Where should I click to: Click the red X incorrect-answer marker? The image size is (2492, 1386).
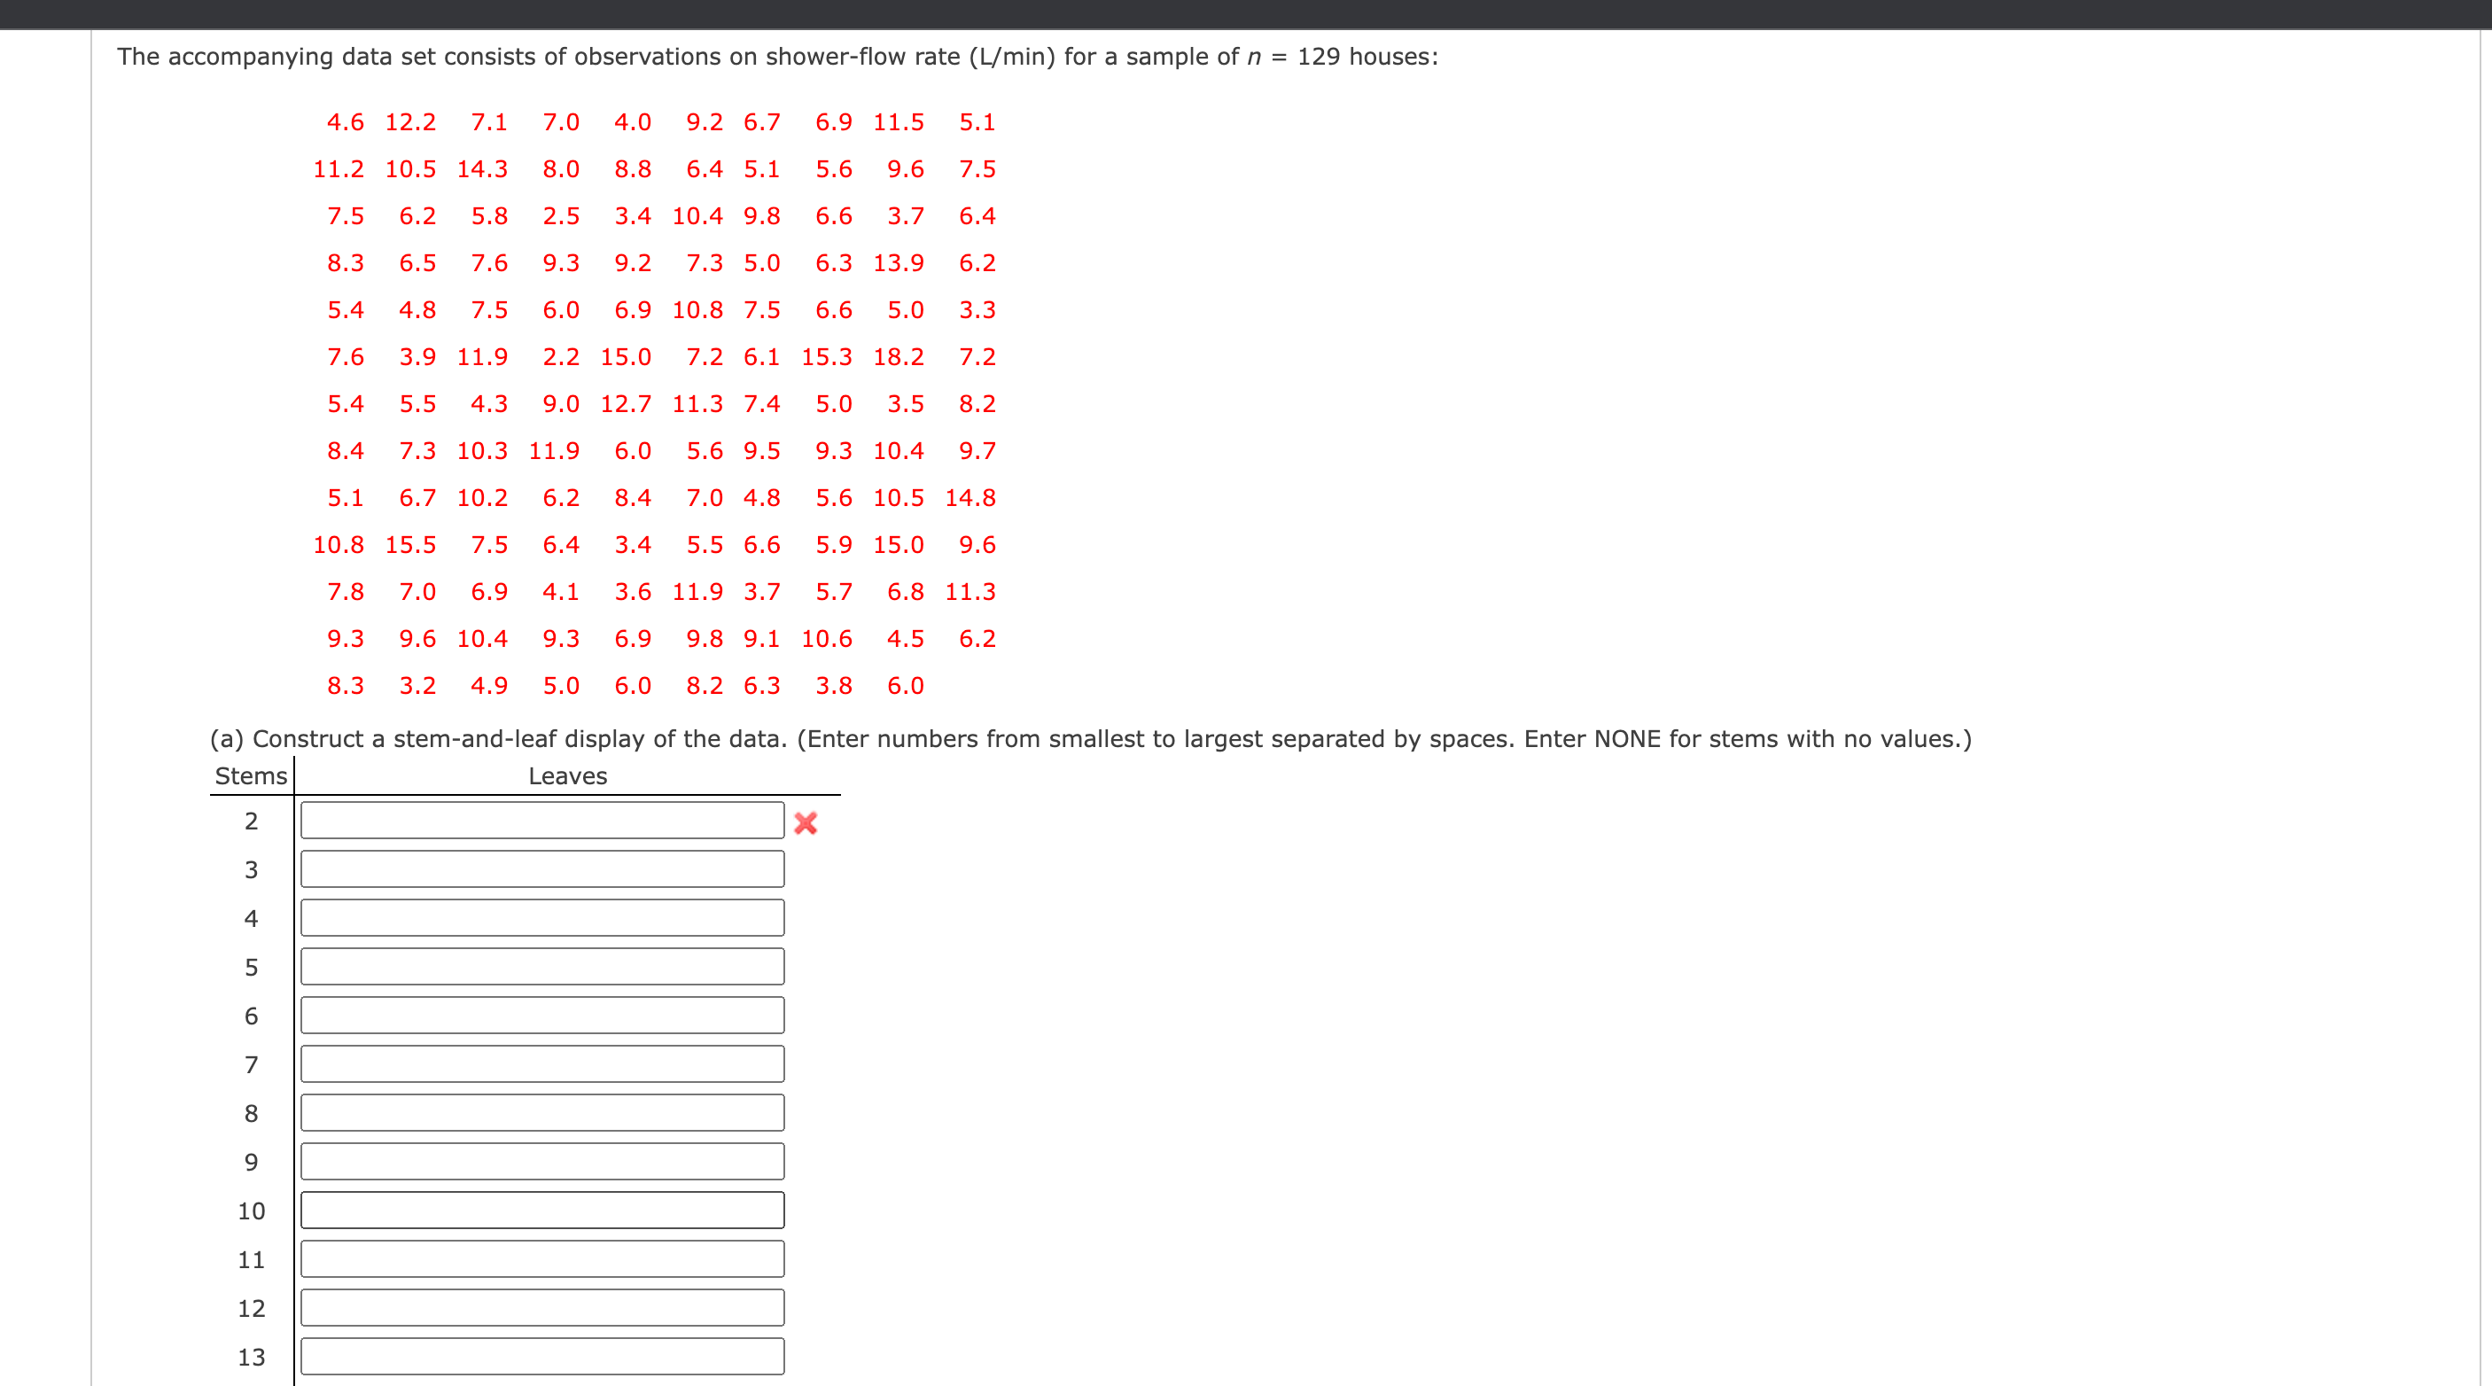(806, 821)
